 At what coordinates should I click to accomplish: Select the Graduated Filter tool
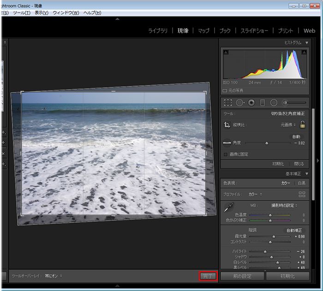click(263, 102)
